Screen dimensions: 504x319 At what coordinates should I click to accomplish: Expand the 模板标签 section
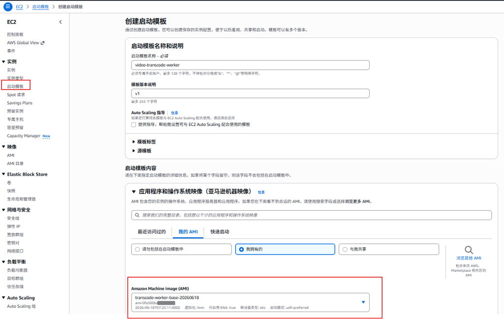pos(134,142)
